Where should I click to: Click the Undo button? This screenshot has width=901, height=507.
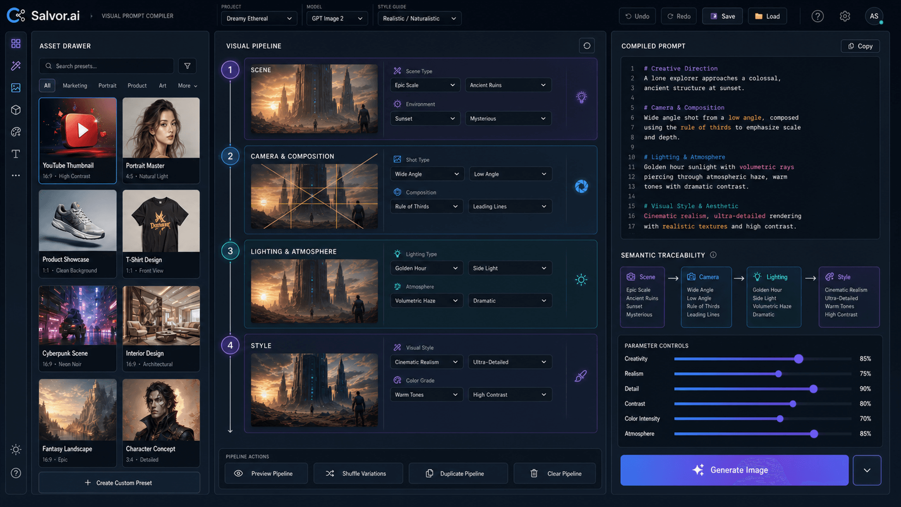point(637,16)
